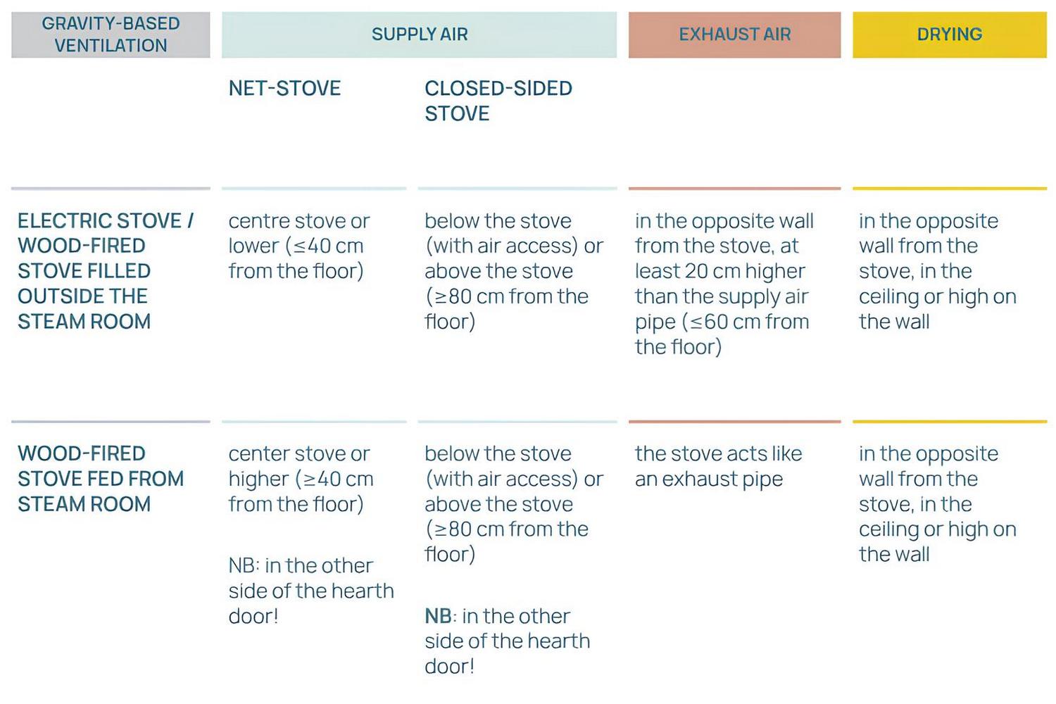Select the Supply Air header
This screenshot has height=704, width=1056.
tap(419, 34)
